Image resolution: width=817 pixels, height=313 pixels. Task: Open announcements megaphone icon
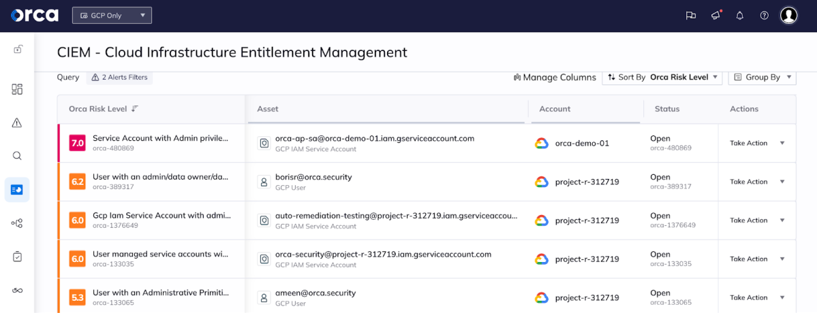coord(716,15)
